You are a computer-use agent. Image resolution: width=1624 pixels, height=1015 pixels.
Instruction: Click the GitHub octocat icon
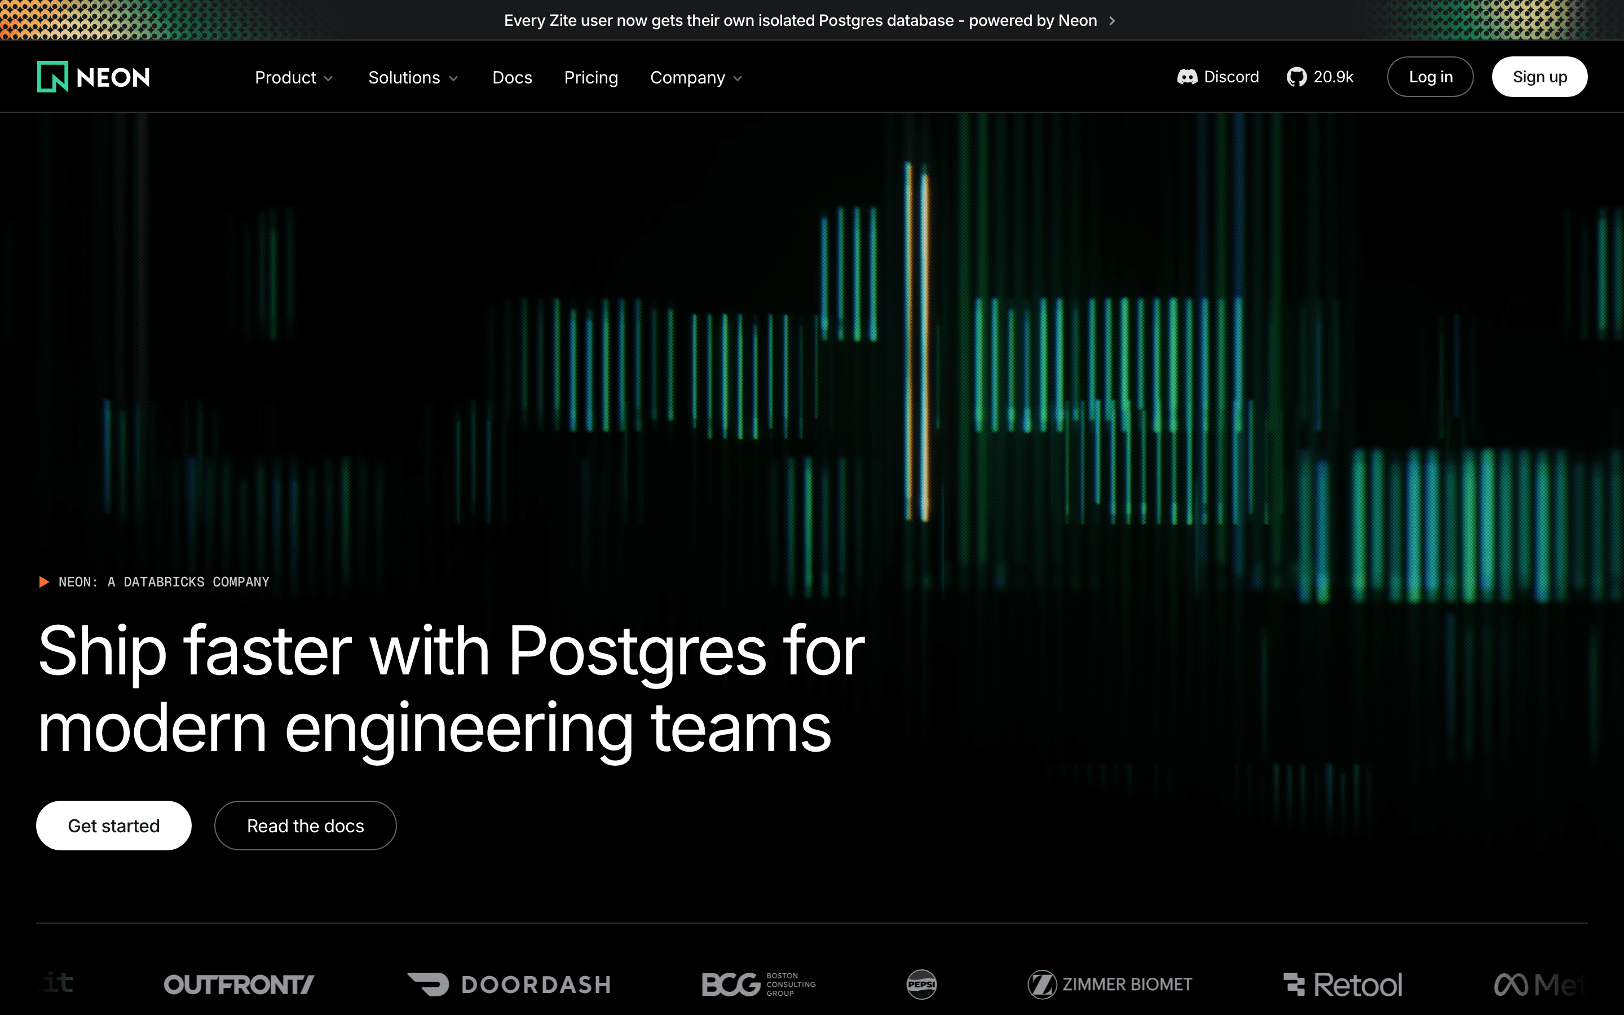[x=1296, y=77]
